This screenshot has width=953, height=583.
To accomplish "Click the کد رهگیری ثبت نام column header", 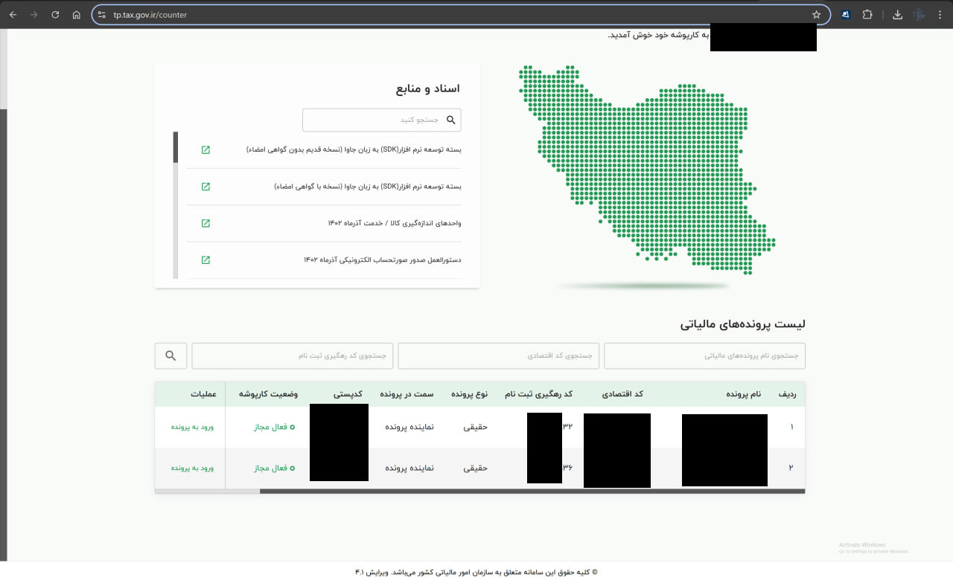I will 539,394.
